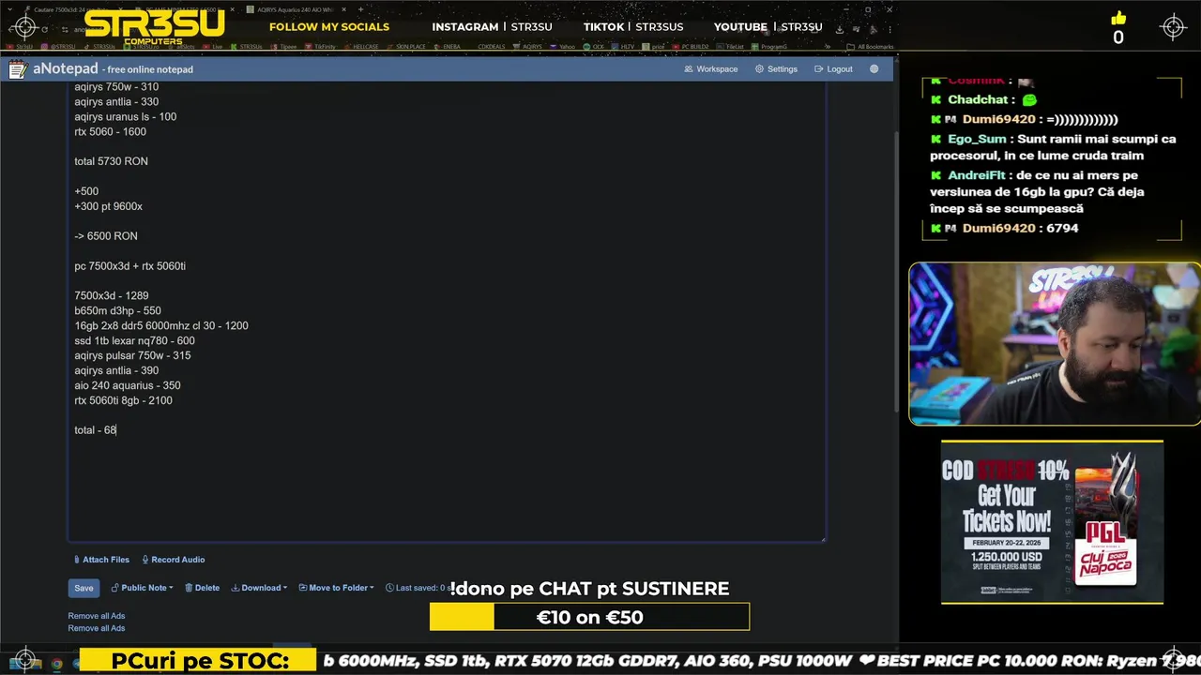1201x675 pixels.
Task: Click the browser downloads icon
Action: click(x=840, y=29)
